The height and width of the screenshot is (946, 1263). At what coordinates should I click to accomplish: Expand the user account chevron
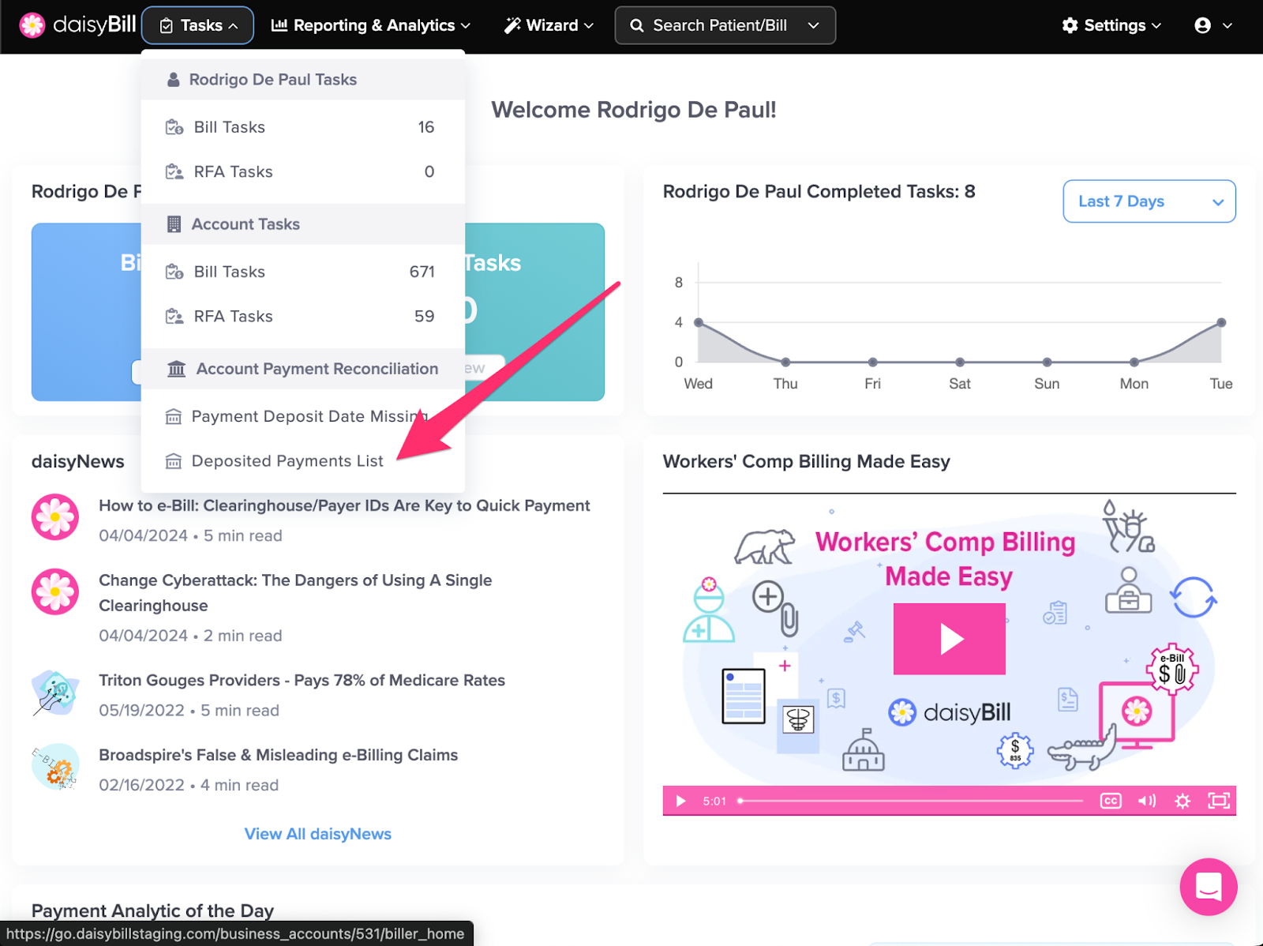point(1227,25)
